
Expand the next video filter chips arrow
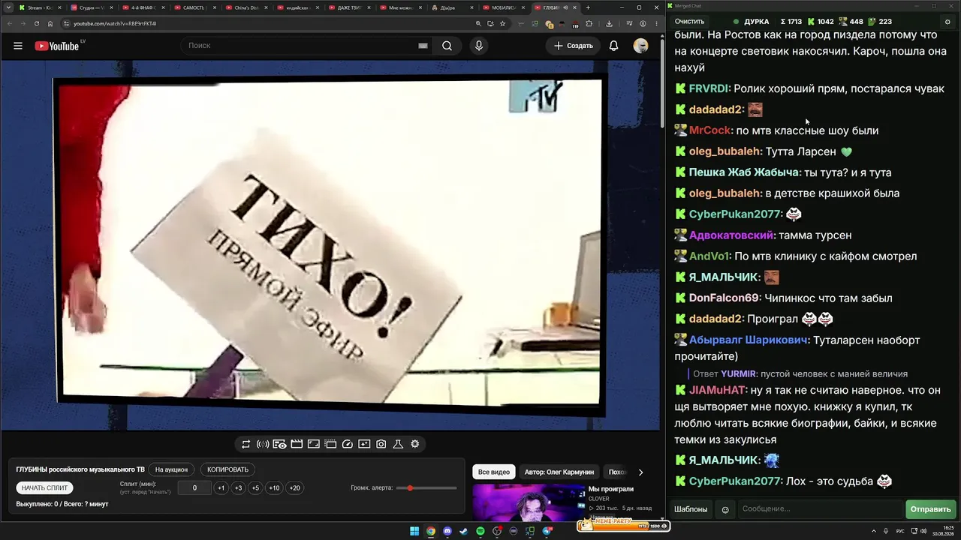pyautogui.click(x=640, y=472)
